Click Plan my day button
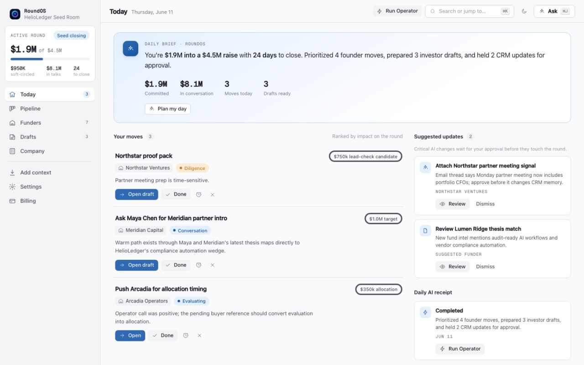584x365 pixels. (x=167, y=109)
